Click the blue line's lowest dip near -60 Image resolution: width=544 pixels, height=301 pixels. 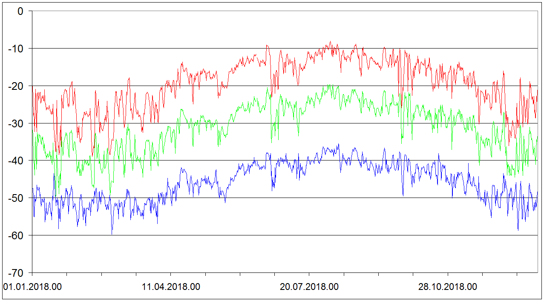tap(112, 234)
